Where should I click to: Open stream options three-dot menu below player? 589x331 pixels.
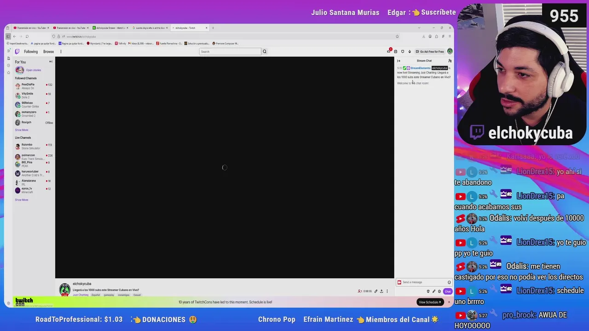click(x=387, y=291)
